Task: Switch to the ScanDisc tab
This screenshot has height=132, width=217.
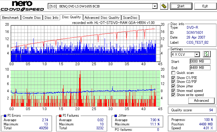Action: (130, 18)
